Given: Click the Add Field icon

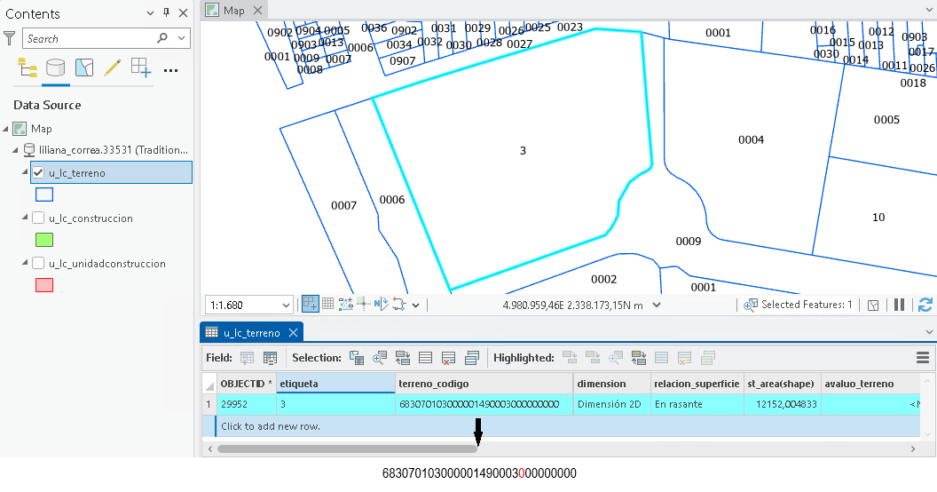Looking at the screenshot, I should [x=247, y=358].
